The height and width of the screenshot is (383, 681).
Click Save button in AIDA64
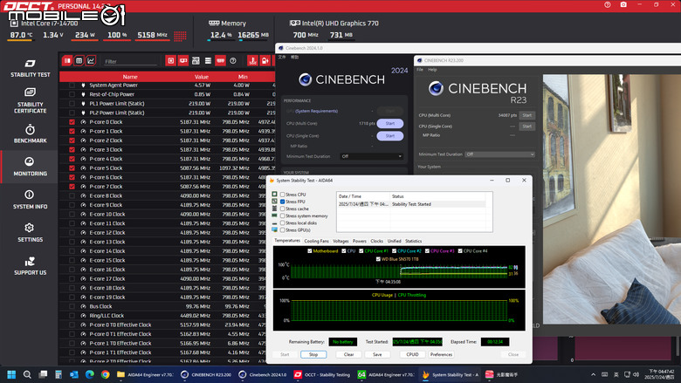coord(377,354)
